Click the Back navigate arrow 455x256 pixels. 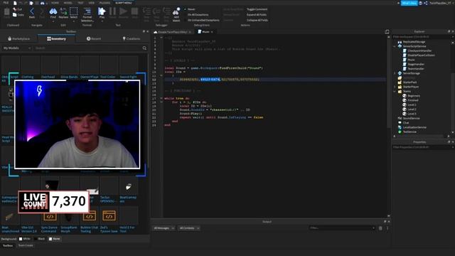coord(32,11)
